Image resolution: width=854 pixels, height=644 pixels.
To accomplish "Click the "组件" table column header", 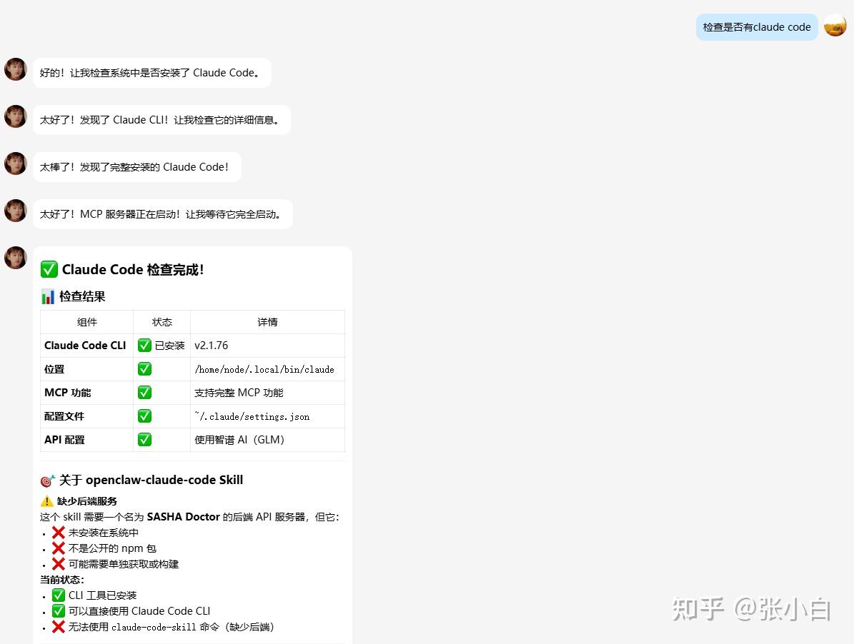I will pyautogui.click(x=87, y=322).
